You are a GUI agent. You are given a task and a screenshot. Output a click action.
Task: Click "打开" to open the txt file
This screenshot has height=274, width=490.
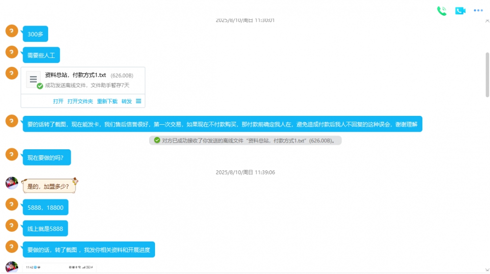click(x=58, y=101)
